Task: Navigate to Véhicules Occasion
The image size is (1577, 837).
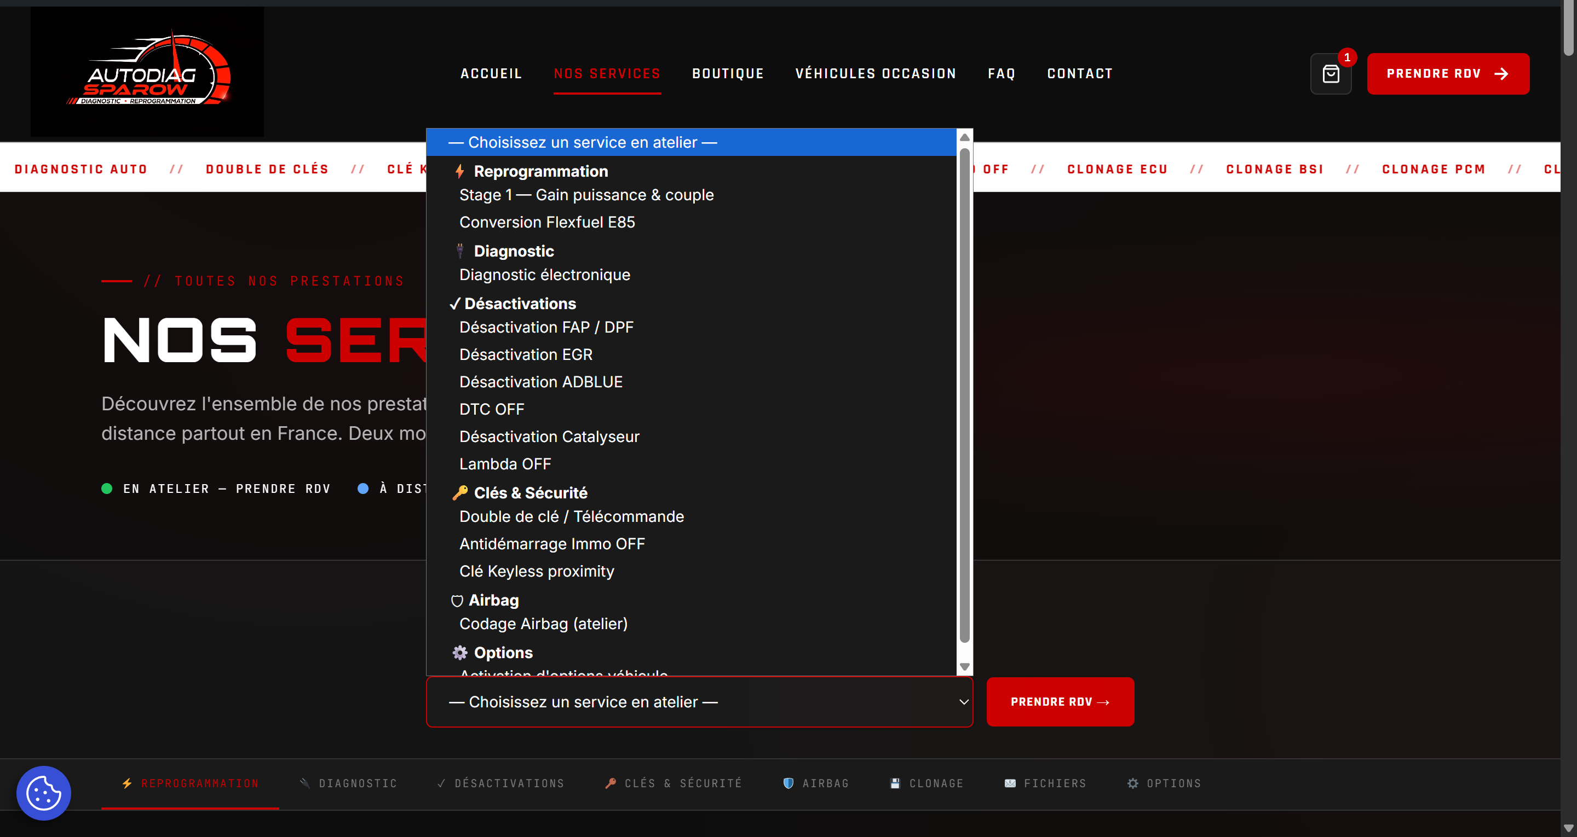Action: [876, 74]
